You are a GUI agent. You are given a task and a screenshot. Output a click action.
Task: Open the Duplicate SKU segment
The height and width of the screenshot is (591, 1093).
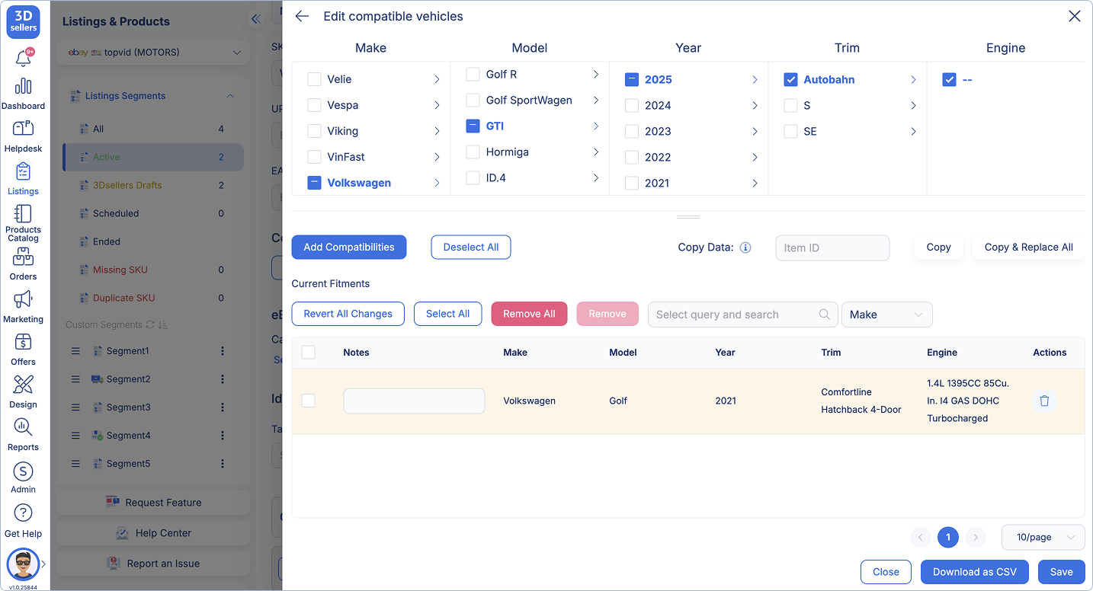click(x=153, y=298)
